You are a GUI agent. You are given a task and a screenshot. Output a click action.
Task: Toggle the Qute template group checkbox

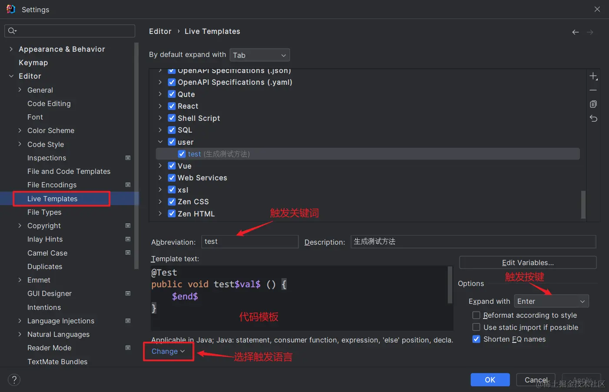coord(172,94)
